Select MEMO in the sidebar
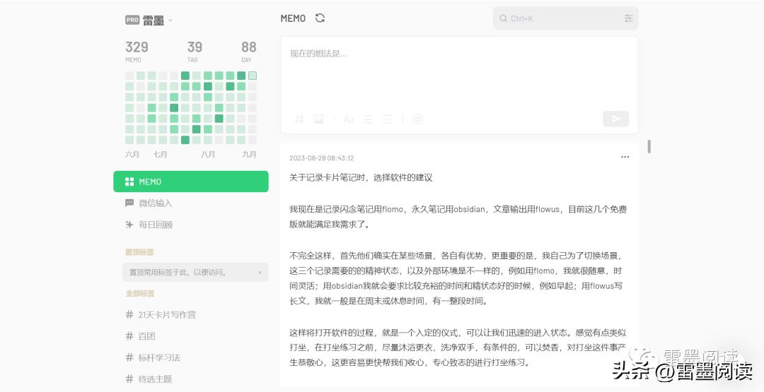The image size is (764, 392). 191,182
